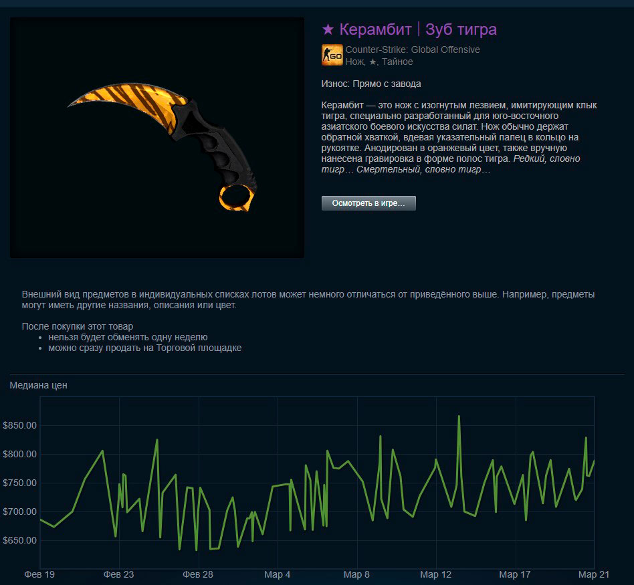Click the Фев 19 date on chart axis
Viewport: 634px width, 585px height.
click(x=39, y=574)
